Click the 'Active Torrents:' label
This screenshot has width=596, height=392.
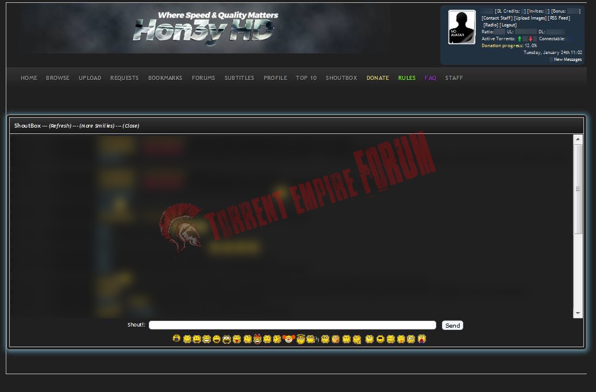coord(498,39)
